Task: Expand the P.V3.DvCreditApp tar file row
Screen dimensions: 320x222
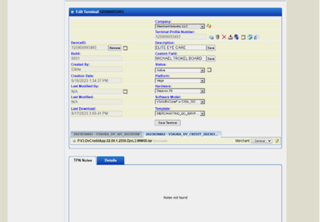Action: [x=74, y=141]
